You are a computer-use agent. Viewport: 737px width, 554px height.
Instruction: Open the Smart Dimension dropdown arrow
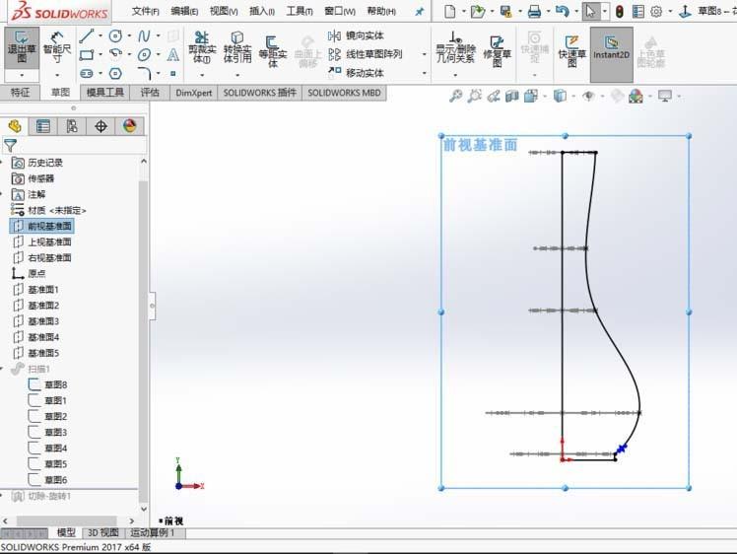[57, 75]
